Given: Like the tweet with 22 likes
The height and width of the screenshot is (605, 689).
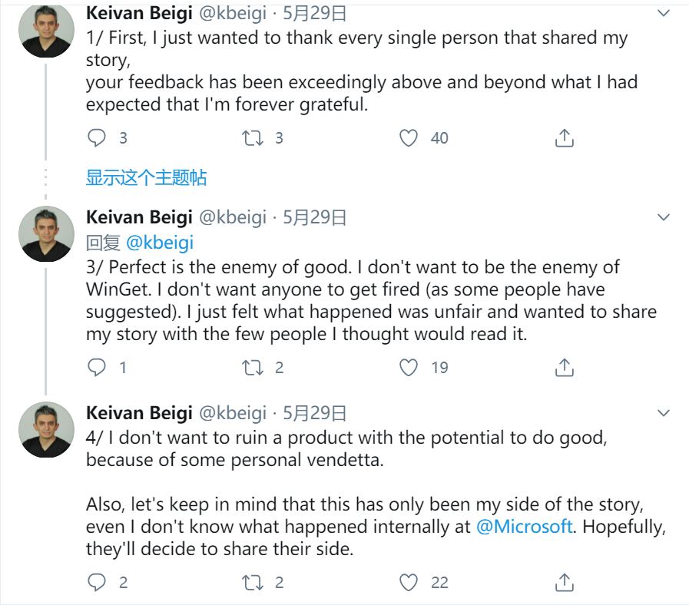Looking at the screenshot, I should (409, 583).
